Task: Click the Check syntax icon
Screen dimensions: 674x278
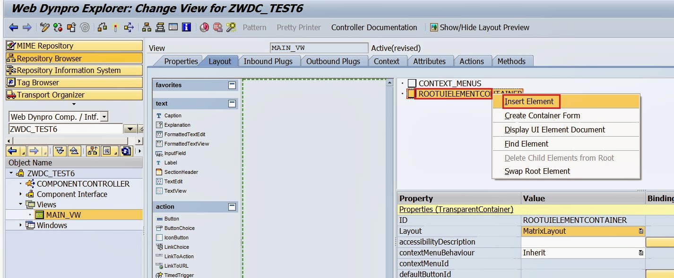Action: 102,27
